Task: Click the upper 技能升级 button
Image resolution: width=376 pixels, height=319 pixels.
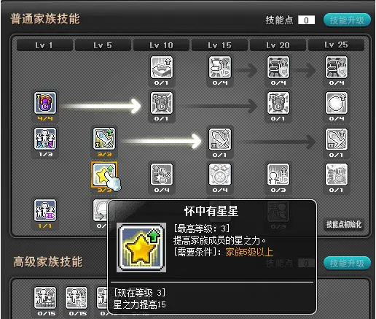Action: (x=347, y=20)
